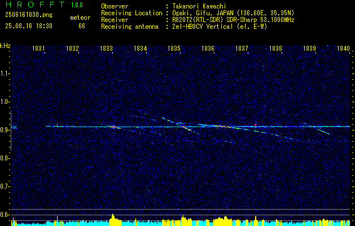Click the Receiving Location label
This screenshot has height=226, width=355.
coord(132,13)
